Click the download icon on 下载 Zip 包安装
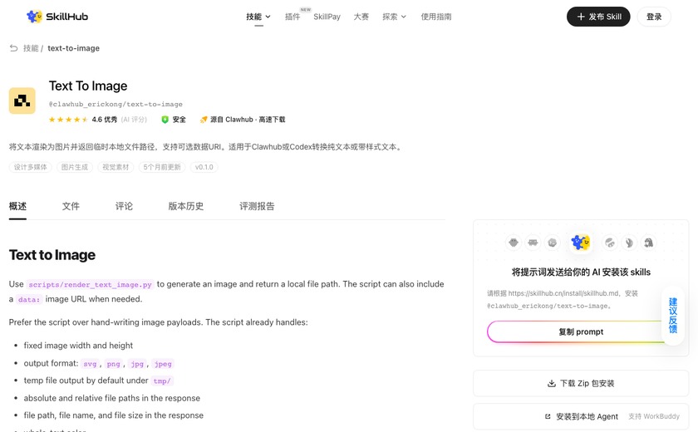This screenshot has width=698, height=432. click(x=552, y=383)
